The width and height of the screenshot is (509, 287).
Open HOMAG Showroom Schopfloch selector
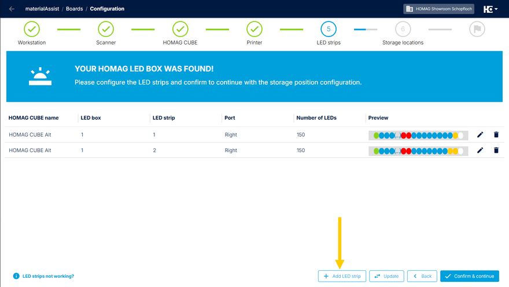[x=438, y=9]
